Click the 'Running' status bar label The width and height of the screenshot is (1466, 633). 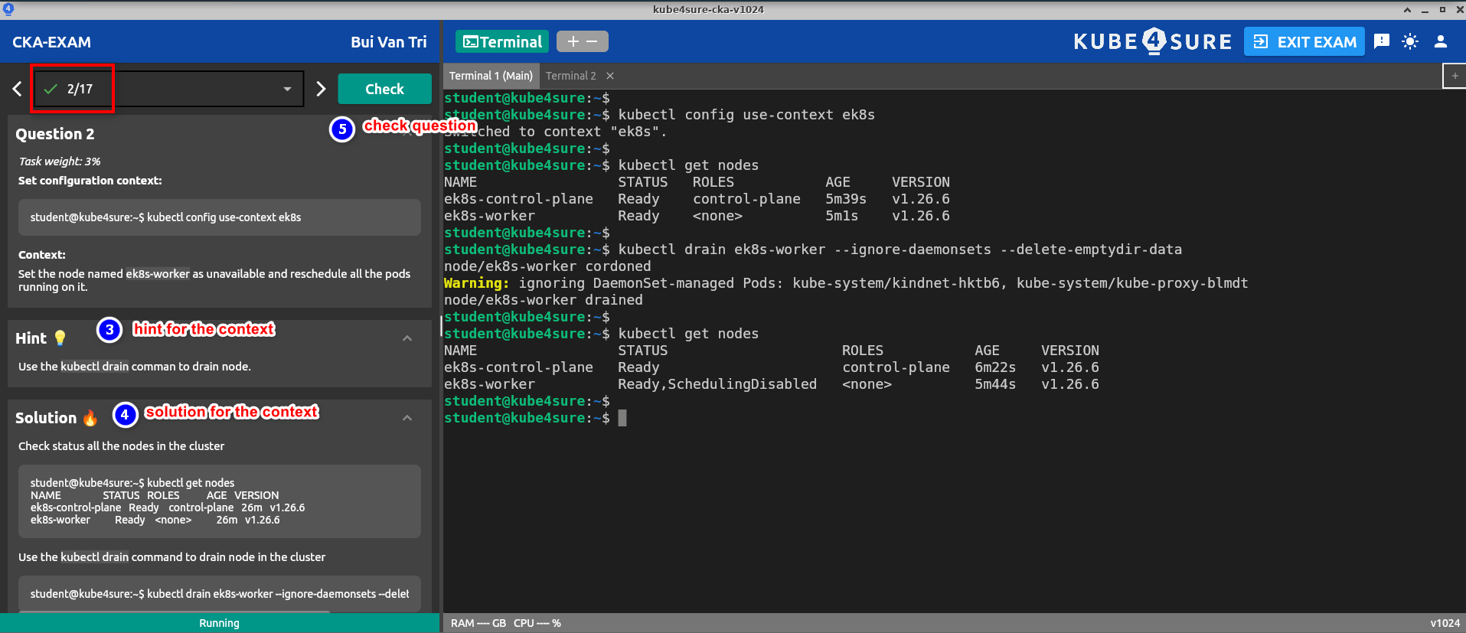pyautogui.click(x=220, y=623)
